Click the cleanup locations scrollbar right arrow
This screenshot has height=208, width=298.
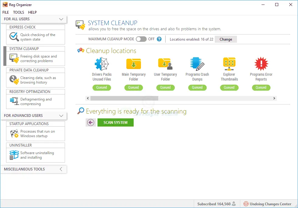point(274,98)
